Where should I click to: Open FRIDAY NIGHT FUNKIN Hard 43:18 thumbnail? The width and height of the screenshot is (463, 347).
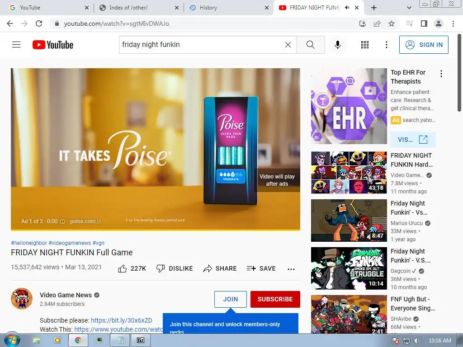(349, 172)
